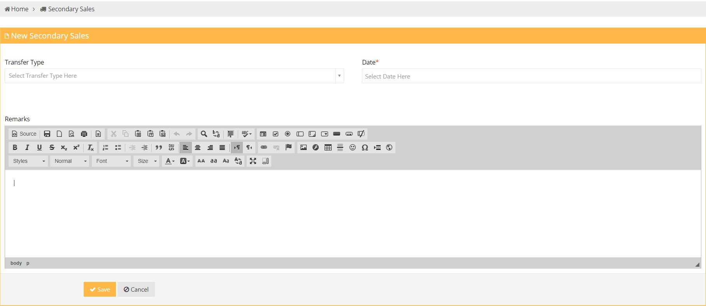Viewport: 706px width, 306px height.
Task: Insert a Form element
Action: tap(263, 134)
